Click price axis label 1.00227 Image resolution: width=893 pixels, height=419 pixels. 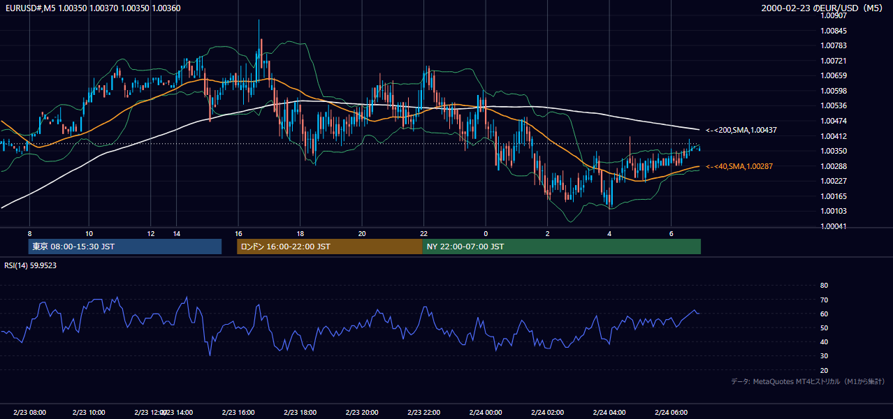(834, 181)
